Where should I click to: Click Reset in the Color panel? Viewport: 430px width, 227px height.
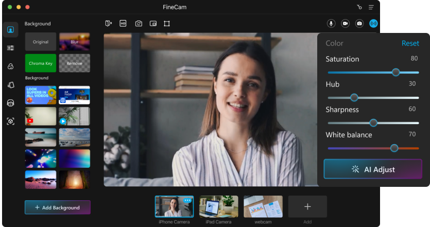click(x=410, y=43)
